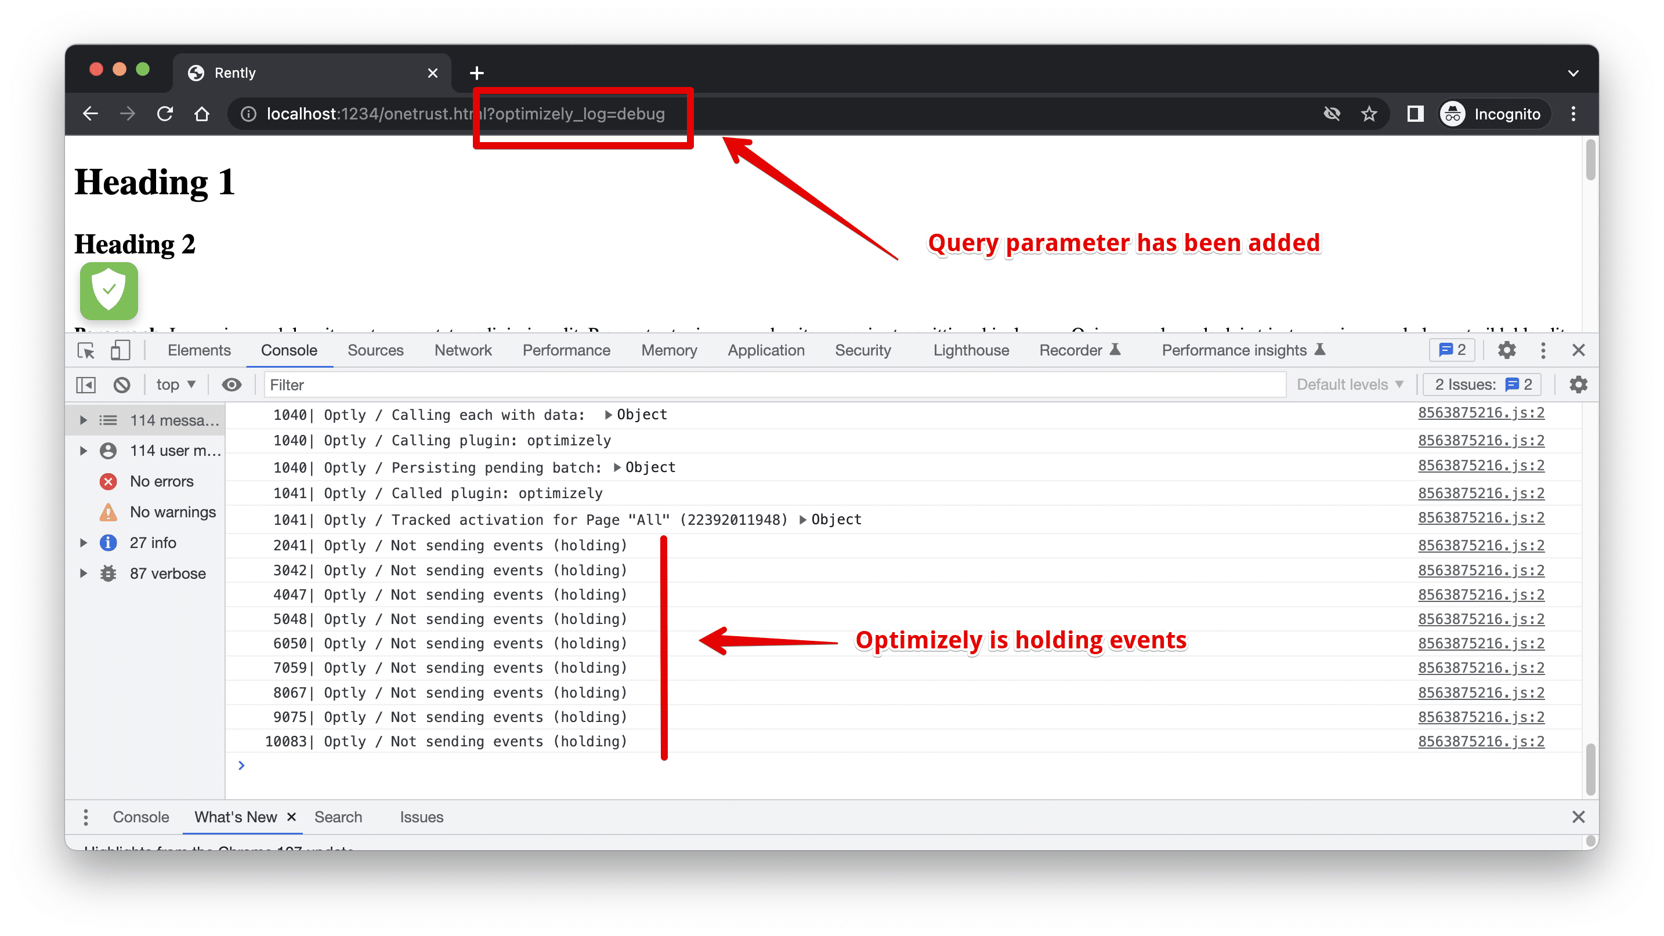This screenshot has height=936, width=1664.
Task: Create a live expression with the eye icon
Action: point(232,384)
